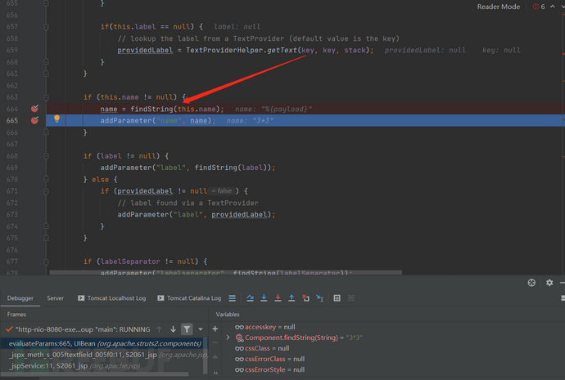Click the lightbulb intention icon on line 665
565x380 pixels.
pyautogui.click(x=56, y=119)
